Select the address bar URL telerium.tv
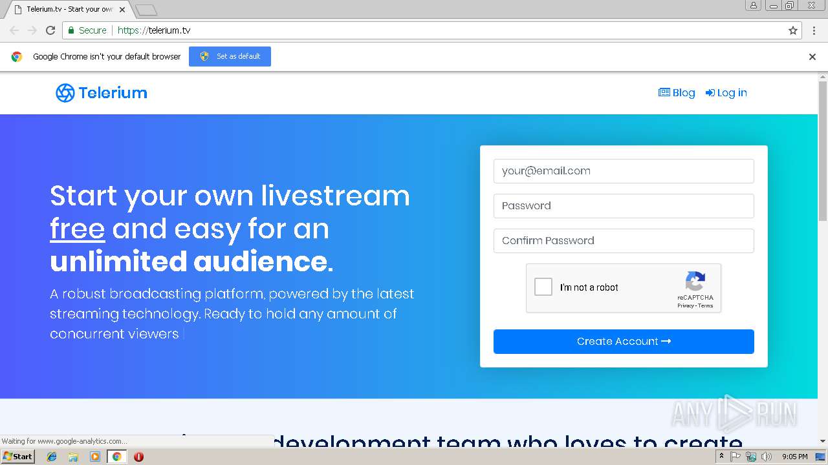 coord(154,30)
